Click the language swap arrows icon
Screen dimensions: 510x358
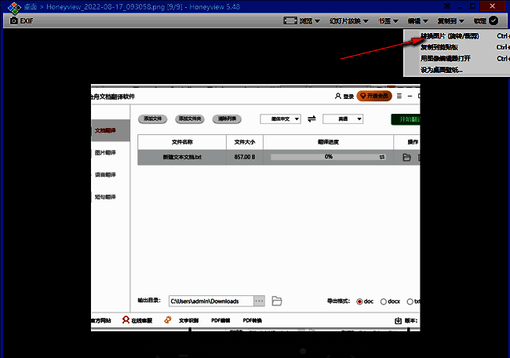[x=311, y=119]
